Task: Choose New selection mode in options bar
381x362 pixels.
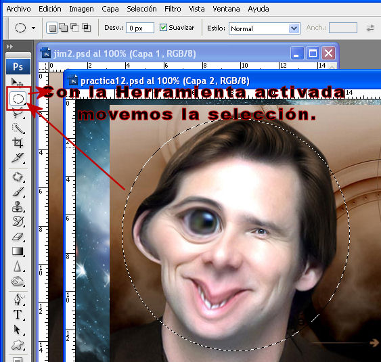Action: [52, 28]
